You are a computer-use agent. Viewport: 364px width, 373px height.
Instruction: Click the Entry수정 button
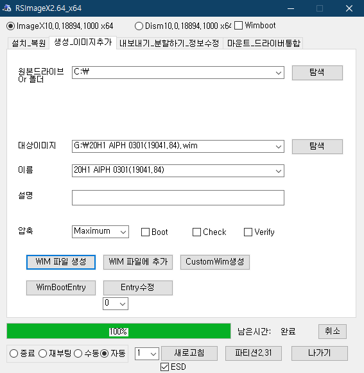pyautogui.click(x=138, y=288)
